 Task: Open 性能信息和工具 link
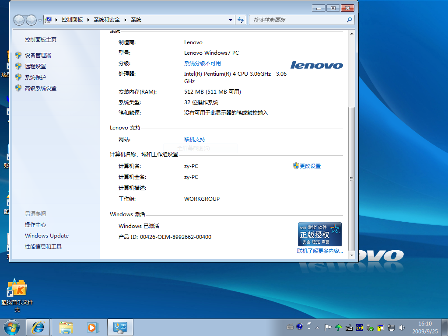[43, 247]
